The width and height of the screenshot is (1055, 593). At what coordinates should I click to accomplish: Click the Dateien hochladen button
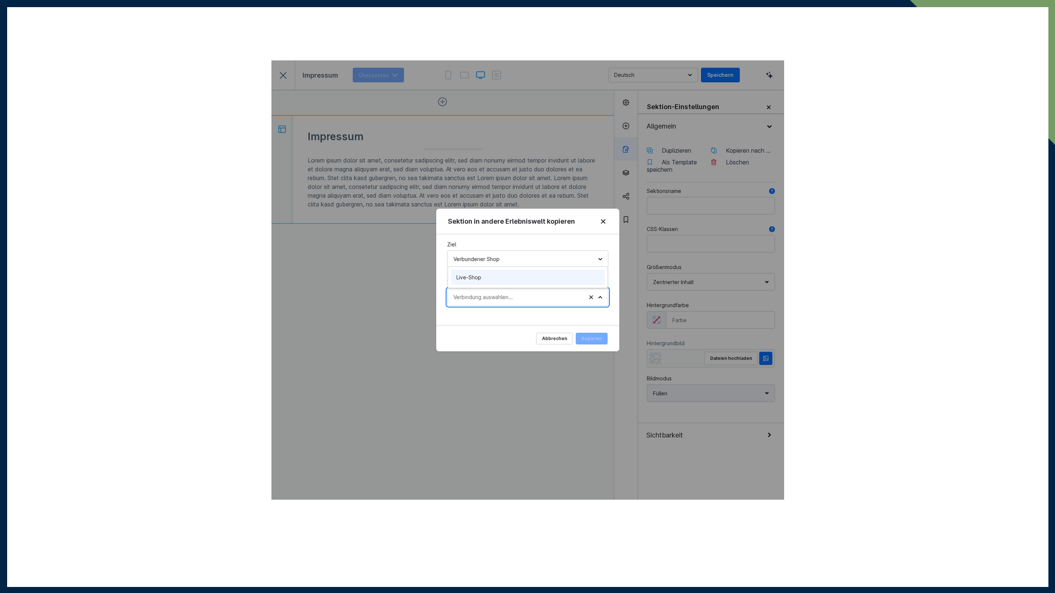coord(731,359)
